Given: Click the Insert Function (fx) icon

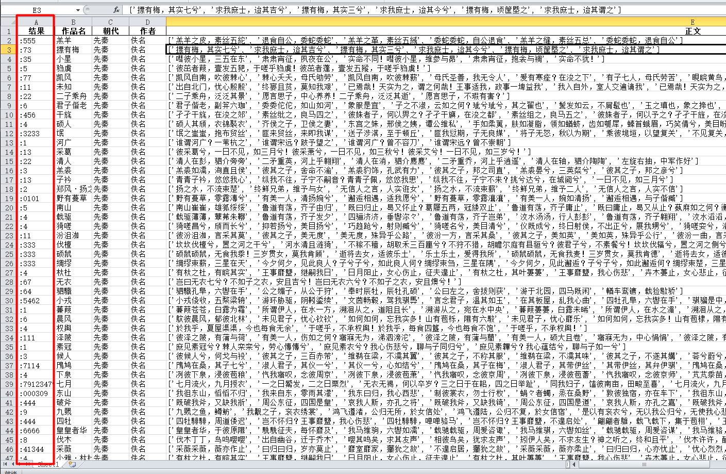Looking at the screenshot, I should [117, 9].
